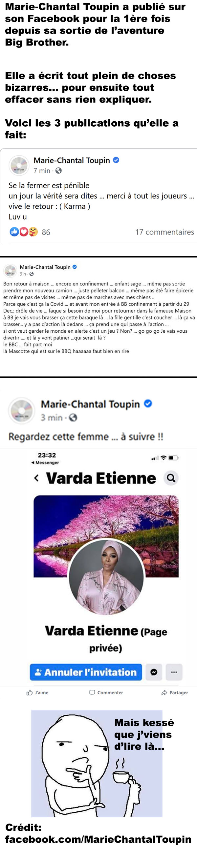
Task: Click Commenter under the post
Action: (106, 693)
